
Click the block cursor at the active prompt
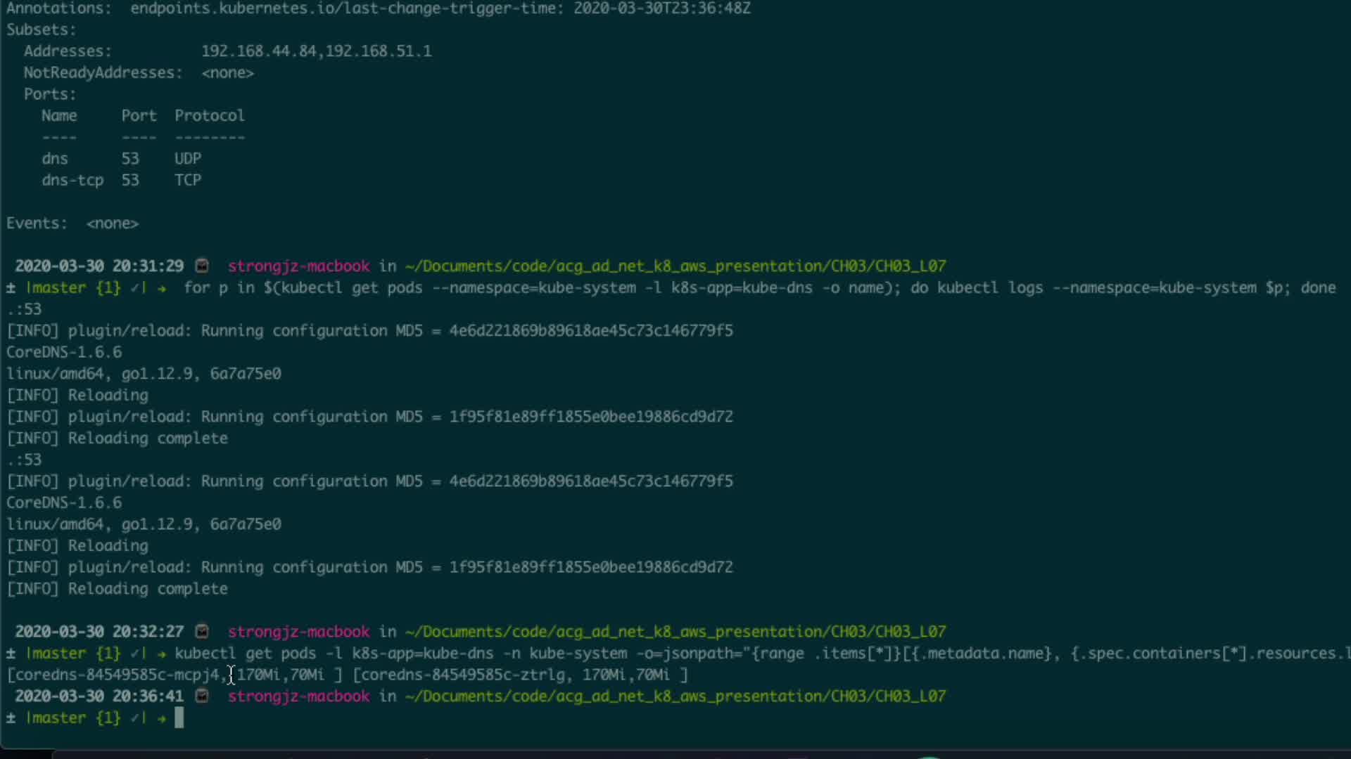(179, 718)
